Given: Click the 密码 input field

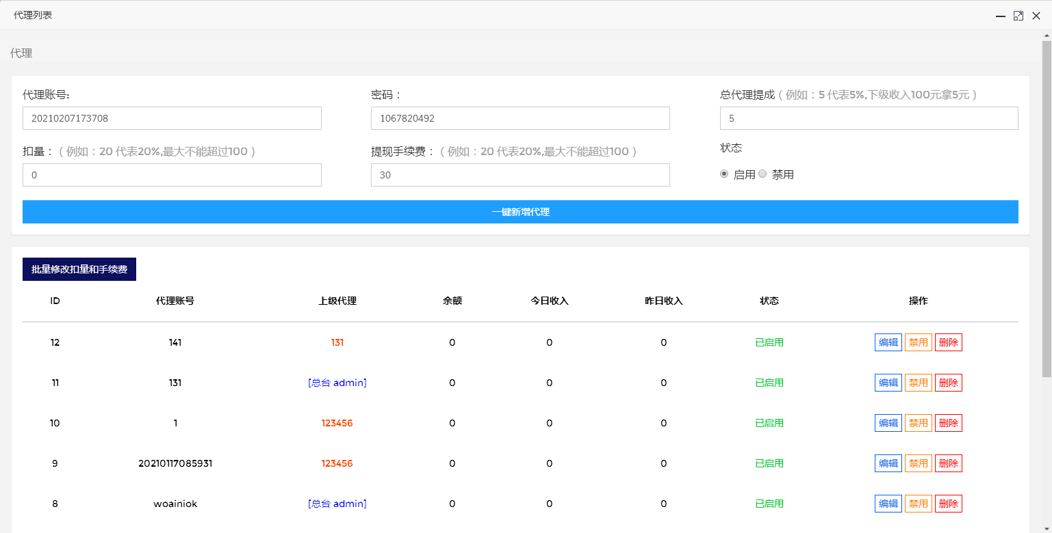Looking at the screenshot, I should pos(520,118).
